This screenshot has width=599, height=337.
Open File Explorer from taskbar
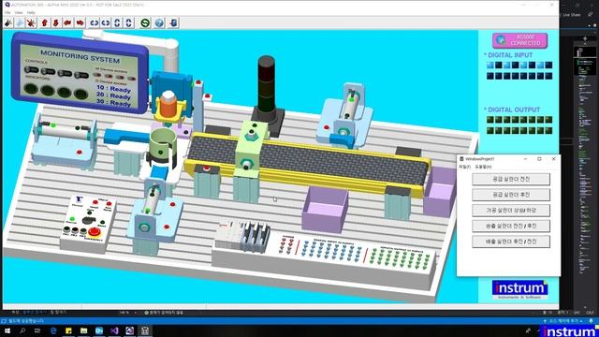83,330
